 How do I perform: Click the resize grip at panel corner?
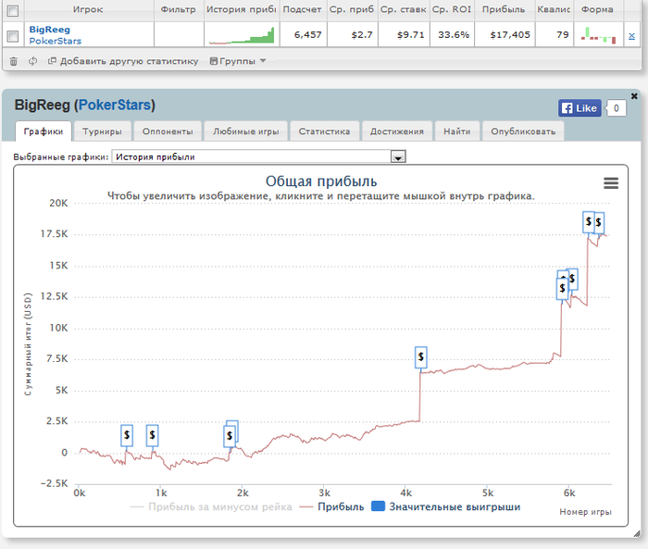637,534
